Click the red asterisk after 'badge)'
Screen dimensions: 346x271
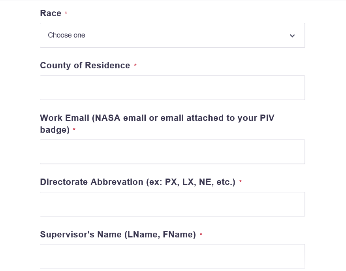coord(74,130)
